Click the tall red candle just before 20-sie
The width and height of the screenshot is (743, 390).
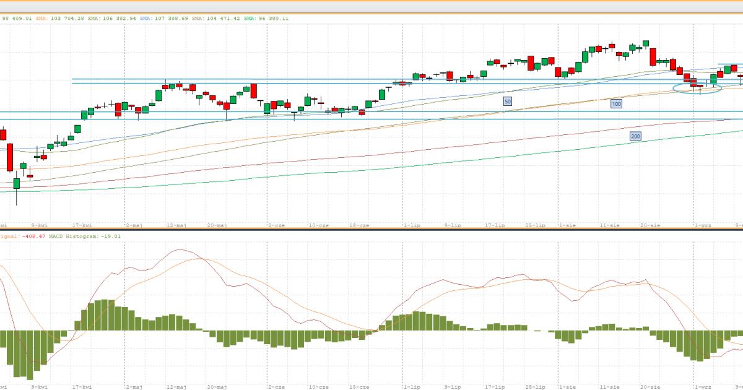pos(653,57)
